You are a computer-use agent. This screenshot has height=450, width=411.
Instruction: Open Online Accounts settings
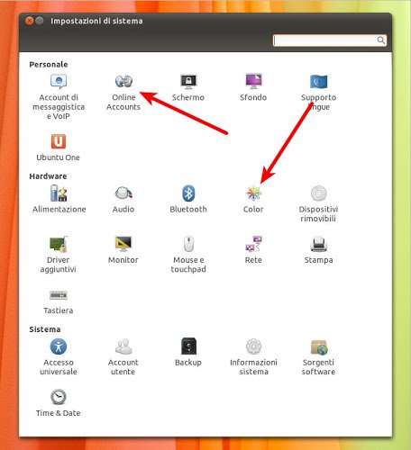point(123,93)
